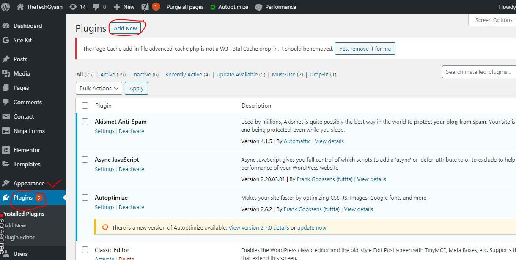This screenshot has width=516, height=260.
Task: Click the Ninja Forms icon
Action: [x=6, y=131]
